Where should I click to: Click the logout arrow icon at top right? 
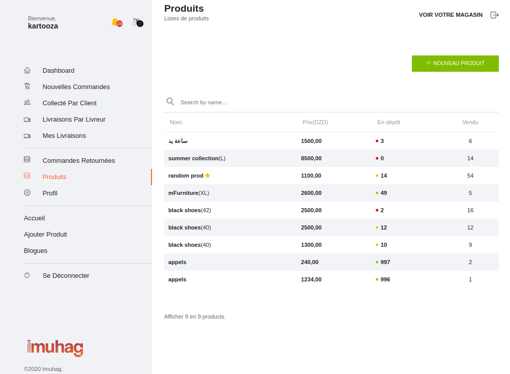tap(494, 15)
